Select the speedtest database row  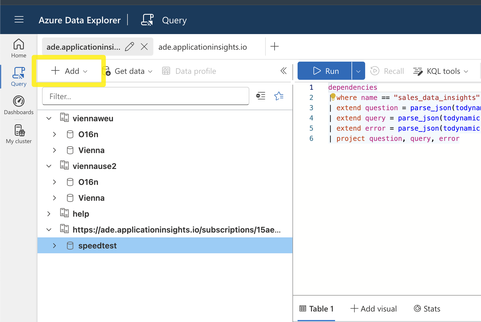coord(165,245)
